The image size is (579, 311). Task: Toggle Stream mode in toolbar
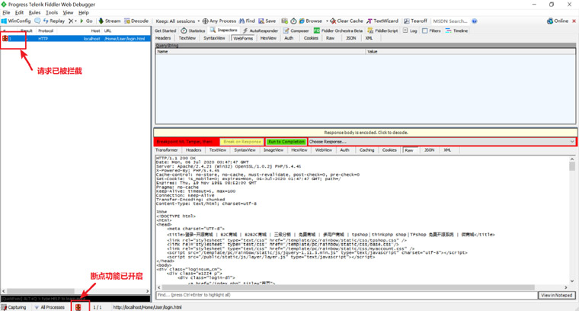click(109, 21)
